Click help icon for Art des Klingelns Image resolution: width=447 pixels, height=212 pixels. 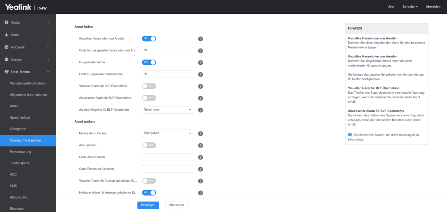[x=200, y=110]
